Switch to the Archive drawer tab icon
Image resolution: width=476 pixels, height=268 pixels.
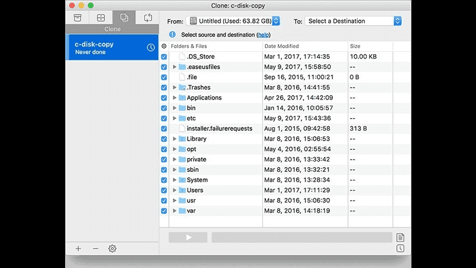[x=101, y=18]
